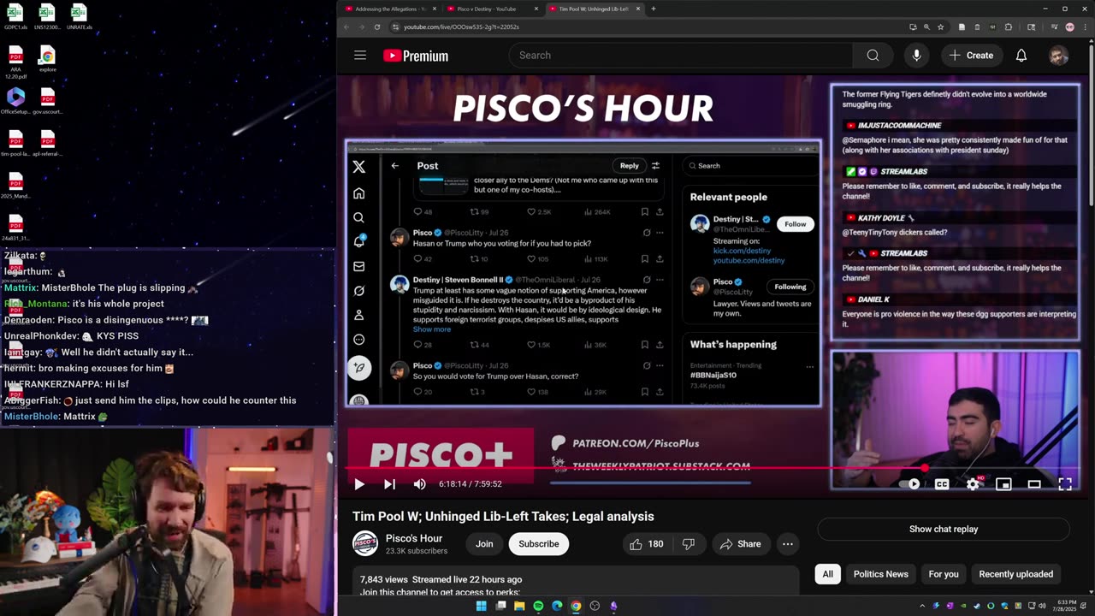This screenshot has height=616, width=1095.
Task: Open a new browser tab
Action: 653,9
